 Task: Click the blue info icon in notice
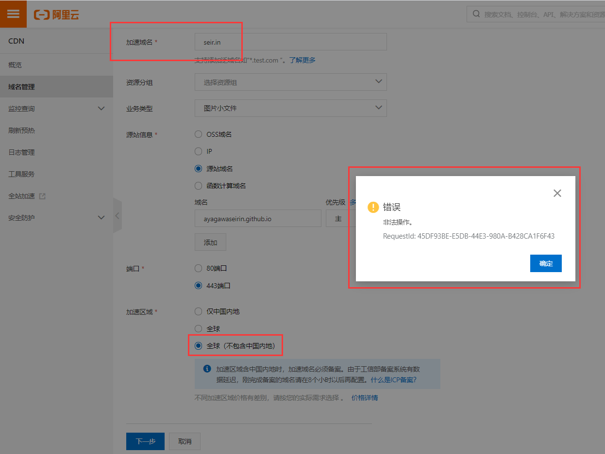click(207, 369)
